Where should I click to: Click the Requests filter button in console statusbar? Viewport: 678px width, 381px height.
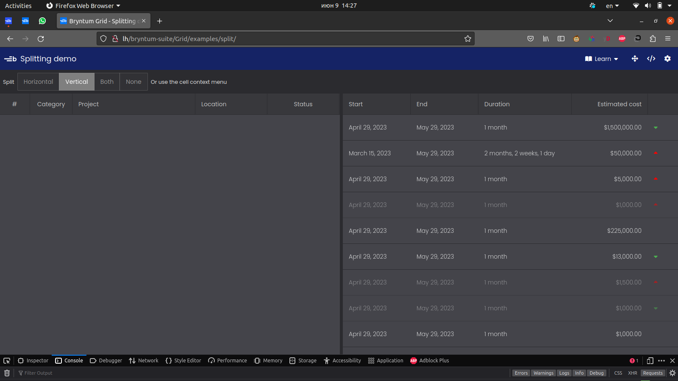pos(653,373)
